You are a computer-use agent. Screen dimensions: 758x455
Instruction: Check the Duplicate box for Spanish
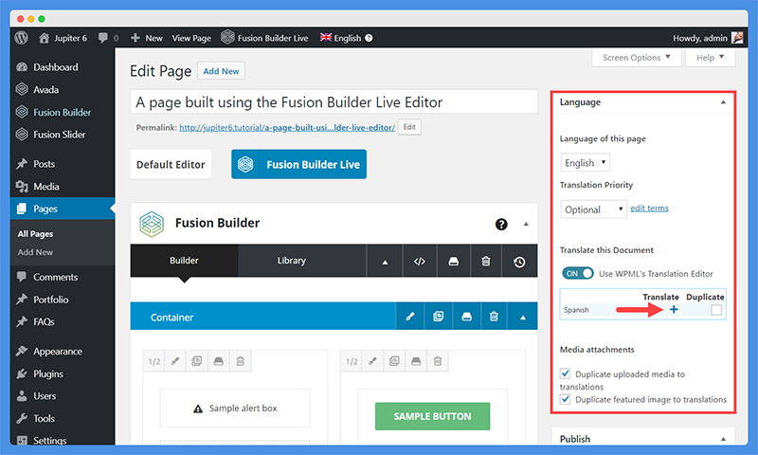coord(716,309)
